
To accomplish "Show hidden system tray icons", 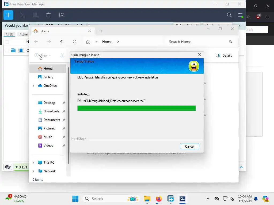I will point(208,199).
